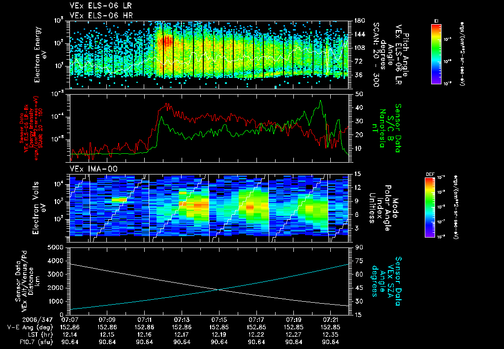This screenshot has height=349, width=504.
Task: Select the 'VEx ELS-06 LR' title at the top
Action: (x=100, y=5)
